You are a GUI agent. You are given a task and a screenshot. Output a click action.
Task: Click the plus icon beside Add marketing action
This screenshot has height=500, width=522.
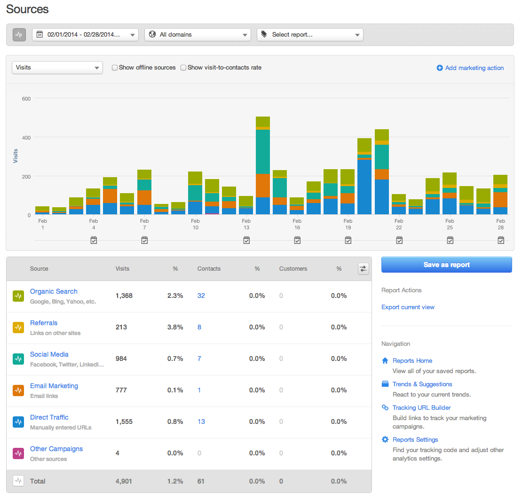[x=439, y=68]
